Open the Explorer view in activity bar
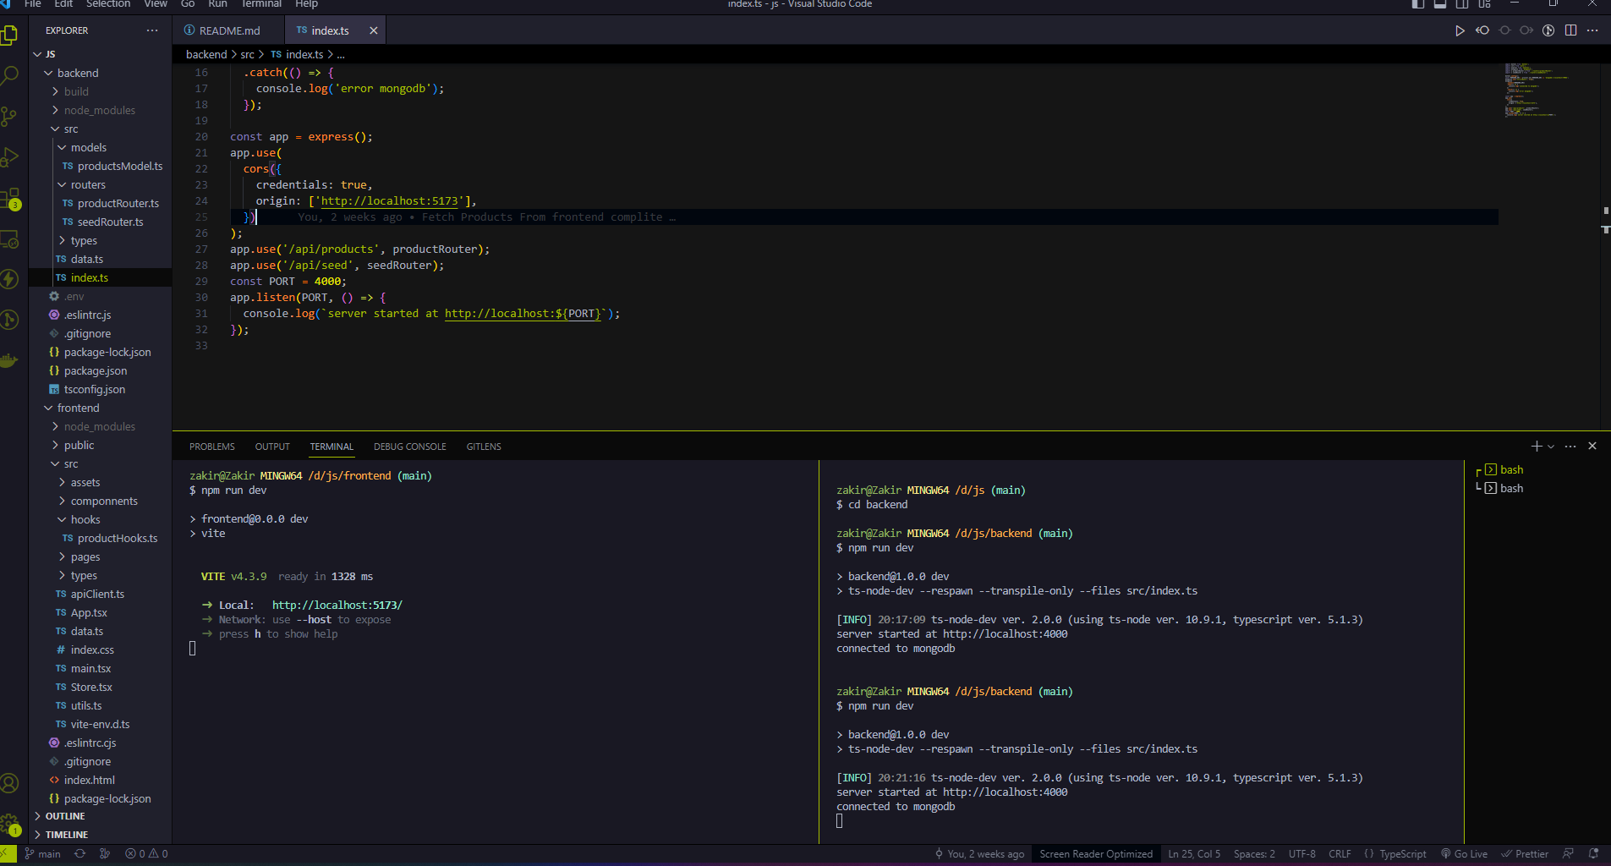 tap(10, 35)
